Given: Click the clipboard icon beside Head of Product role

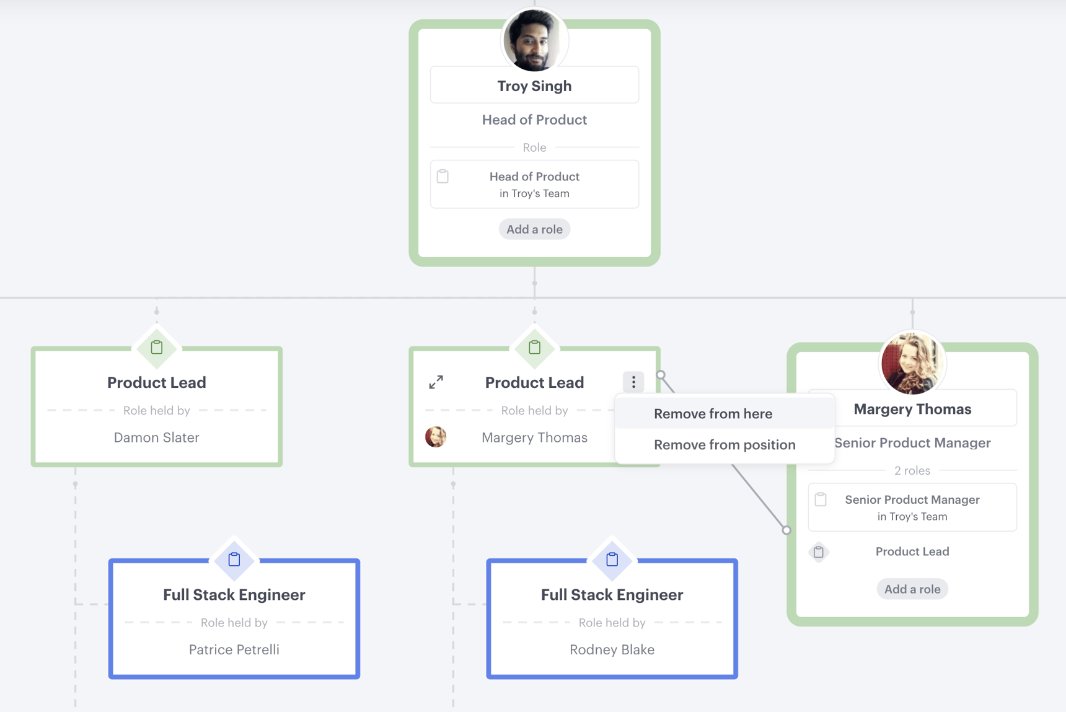Looking at the screenshot, I should click(443, 176).
